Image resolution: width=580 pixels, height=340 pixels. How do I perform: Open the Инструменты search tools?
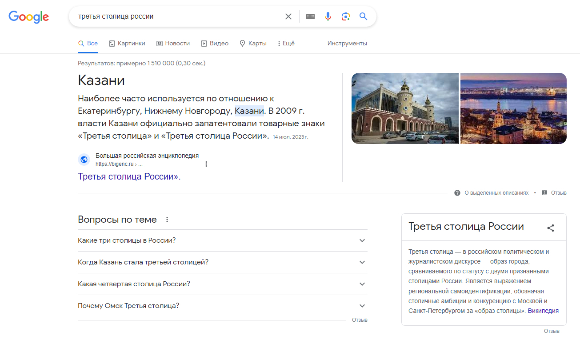347,44
